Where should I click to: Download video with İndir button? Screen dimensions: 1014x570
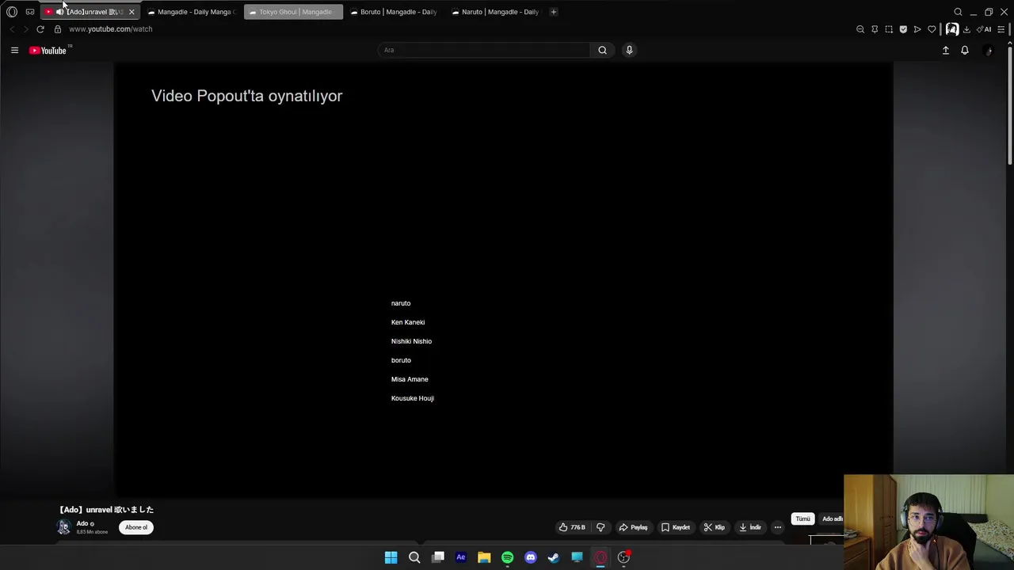tap(750, 527)
